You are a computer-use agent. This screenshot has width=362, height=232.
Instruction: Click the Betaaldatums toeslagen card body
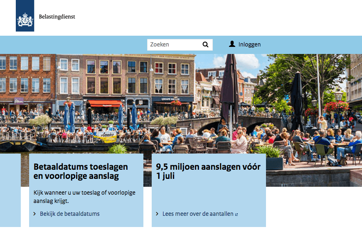86,190
